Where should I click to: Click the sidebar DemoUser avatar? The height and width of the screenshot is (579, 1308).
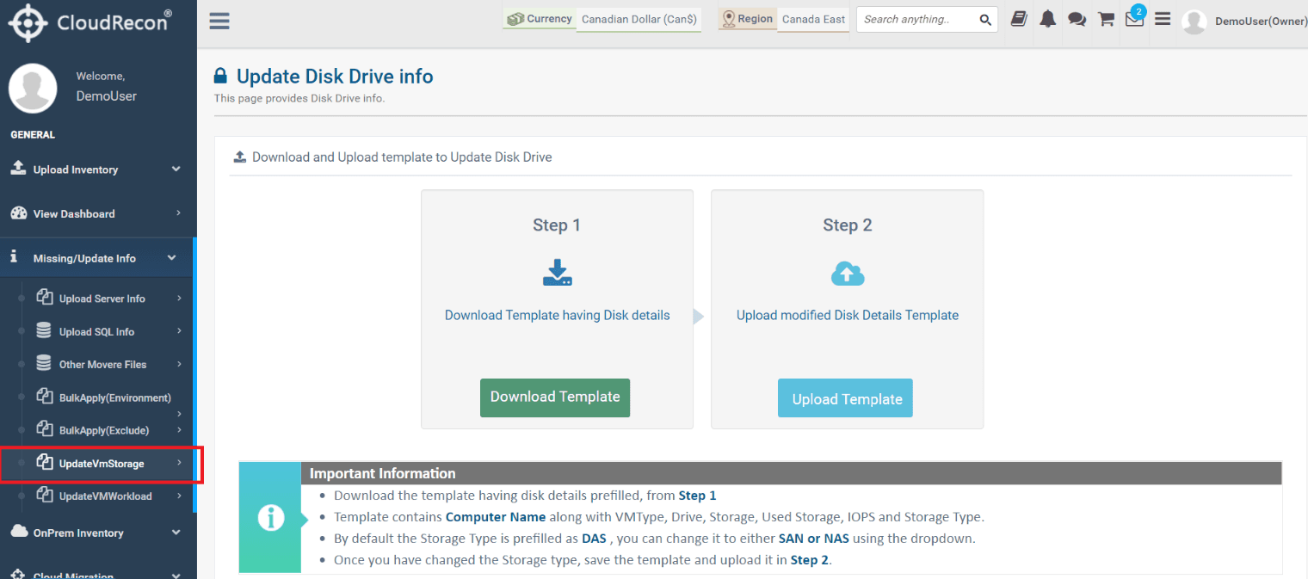(x=33, y=88)
